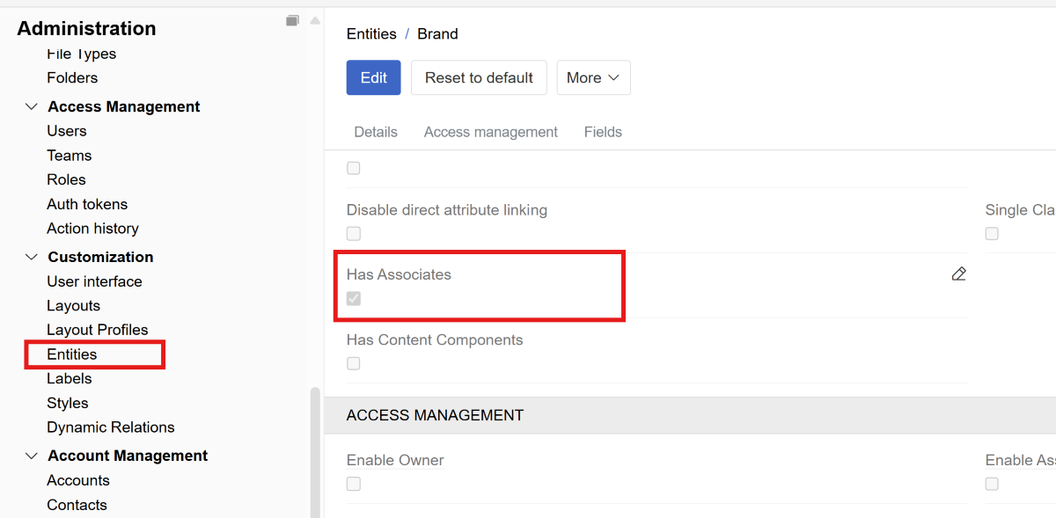Click the up-arrow icon atop the sidebar
The width and height of the screenshot is (1056, 518).
point(315,21)
